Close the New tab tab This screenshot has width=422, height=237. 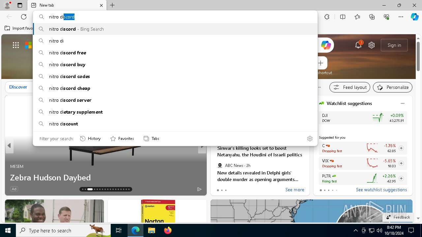[x=101, y=5]
